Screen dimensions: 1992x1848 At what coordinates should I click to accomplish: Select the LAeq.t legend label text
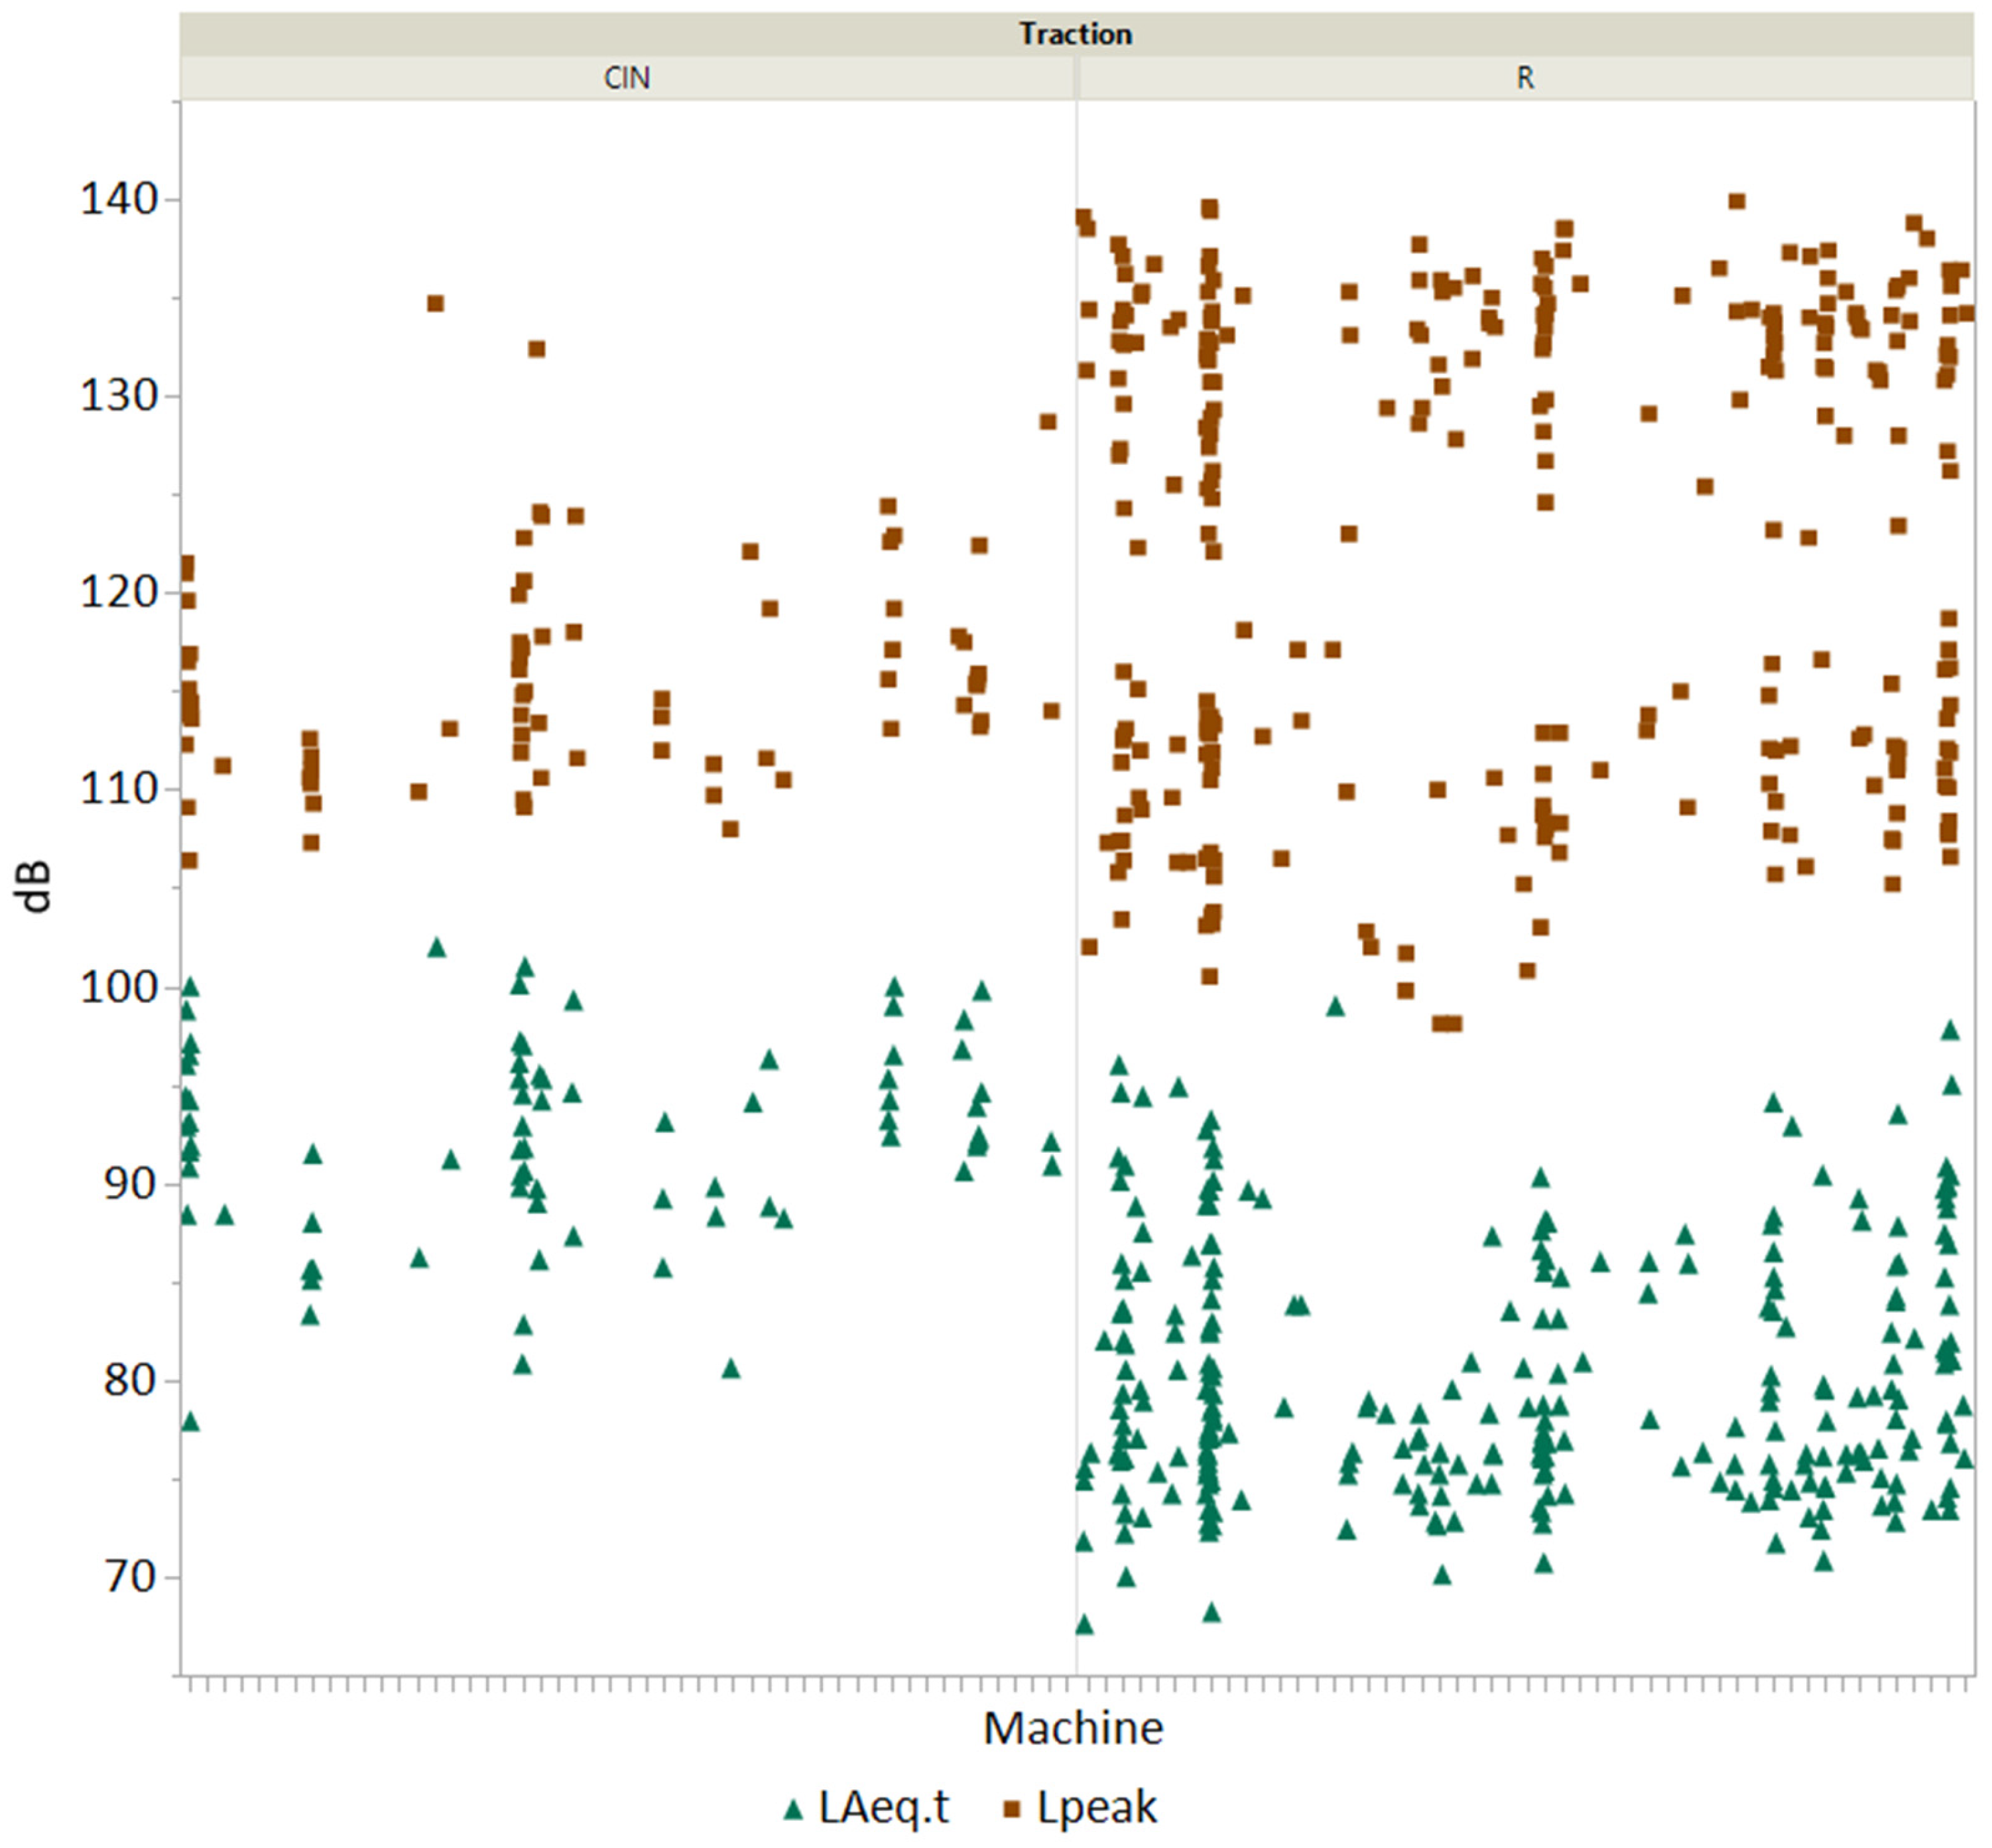[883, 1807]
